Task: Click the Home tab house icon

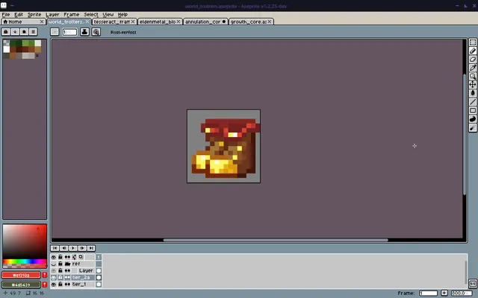Action: (5, 22)
